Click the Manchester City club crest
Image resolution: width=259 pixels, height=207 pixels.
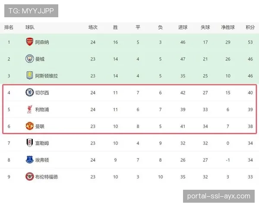pos(29,59)
